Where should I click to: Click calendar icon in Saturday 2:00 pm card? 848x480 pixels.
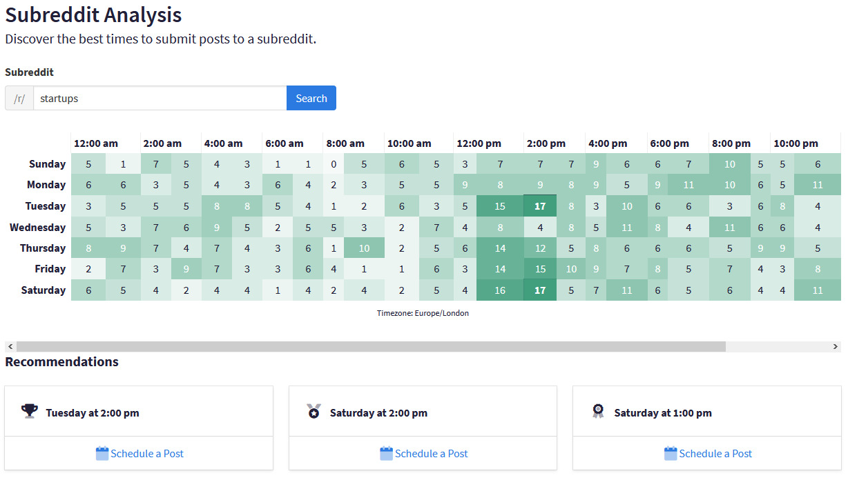point(387,454)
